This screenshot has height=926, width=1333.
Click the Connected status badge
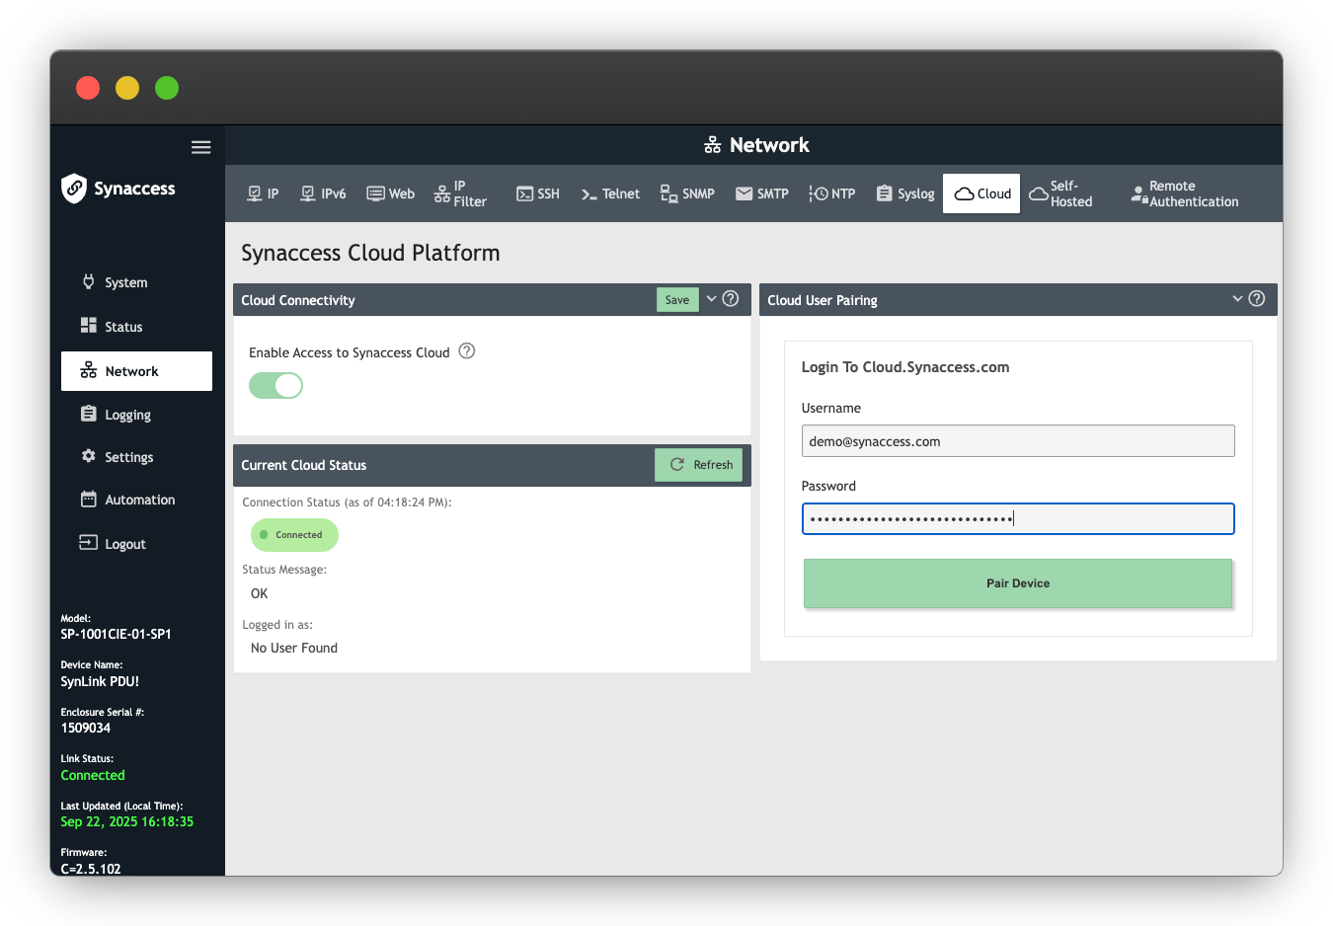(294, 535)
